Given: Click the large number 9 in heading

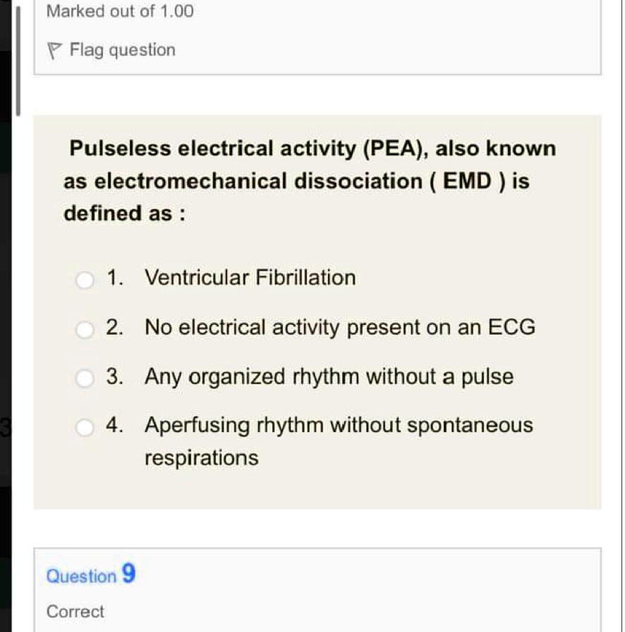Looking at the screenshot, I should [128, 573].
